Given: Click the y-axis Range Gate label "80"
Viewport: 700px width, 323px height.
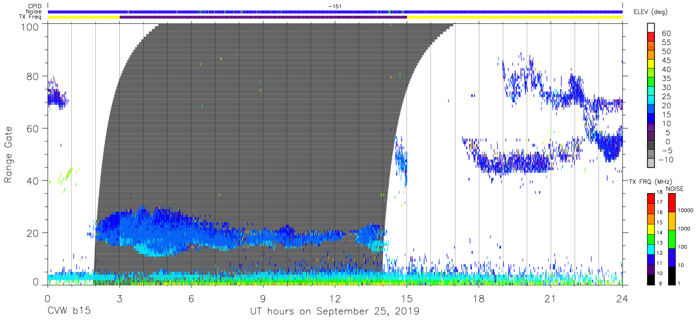Looking at the screenshot, I should tap(32, 76).
